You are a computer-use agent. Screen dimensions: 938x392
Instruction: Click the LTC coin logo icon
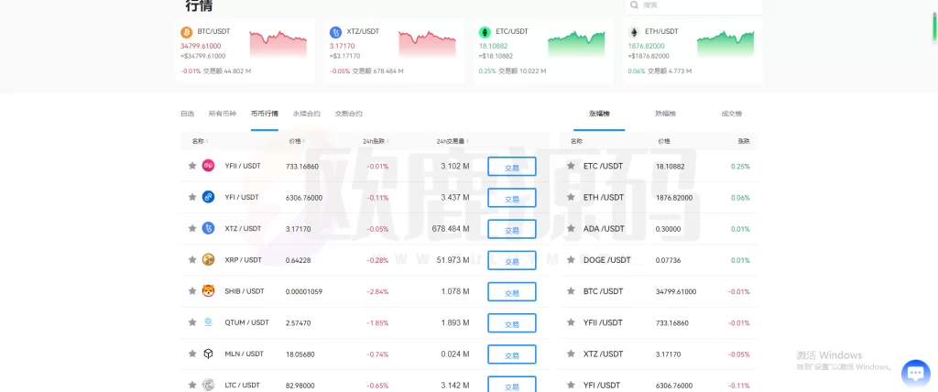click(x=208, y=385)
